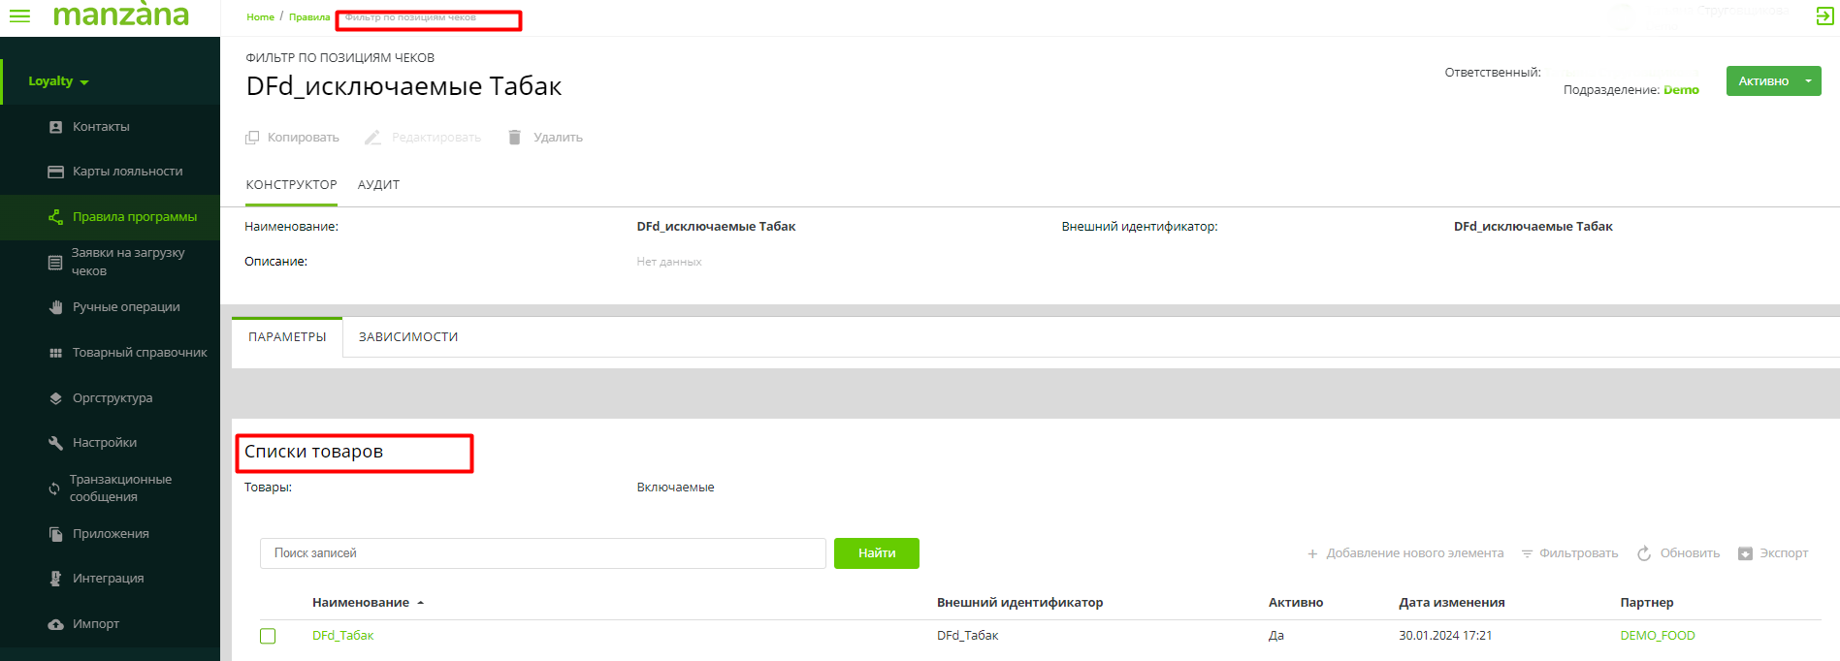Image resolution: width=1840 pixels, height=661 pixels.
Task: Click the Фильтровать filter icon
Action: click(1527, 553)
